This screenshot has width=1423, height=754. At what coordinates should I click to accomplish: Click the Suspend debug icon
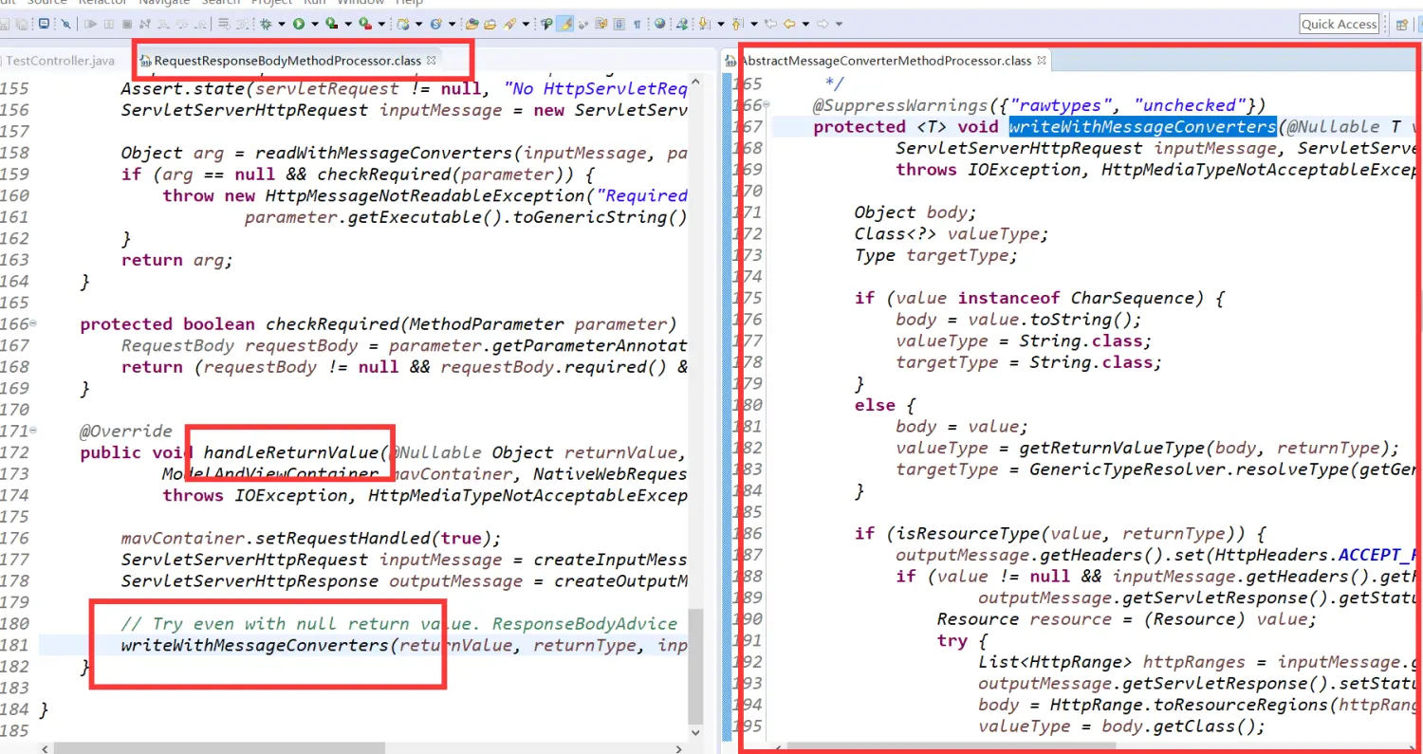(x=109, y=24)
